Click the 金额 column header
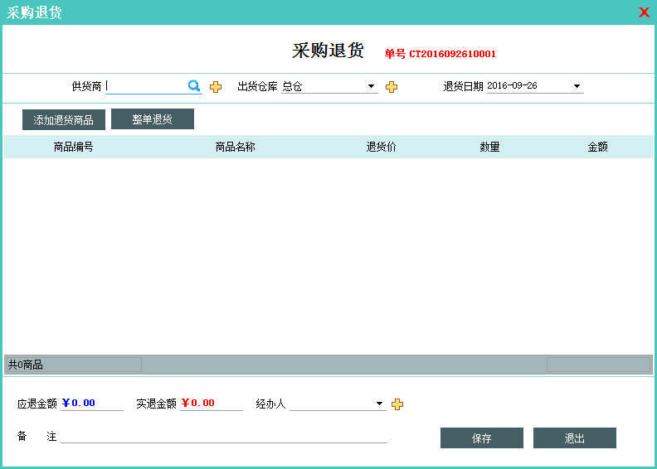The height and width of the screenshot is (469, 657). pos(597,147)
